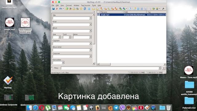Screen dimensions: 197x111
Task: Expand the Title field dropdown
Action: pos(90,18)
